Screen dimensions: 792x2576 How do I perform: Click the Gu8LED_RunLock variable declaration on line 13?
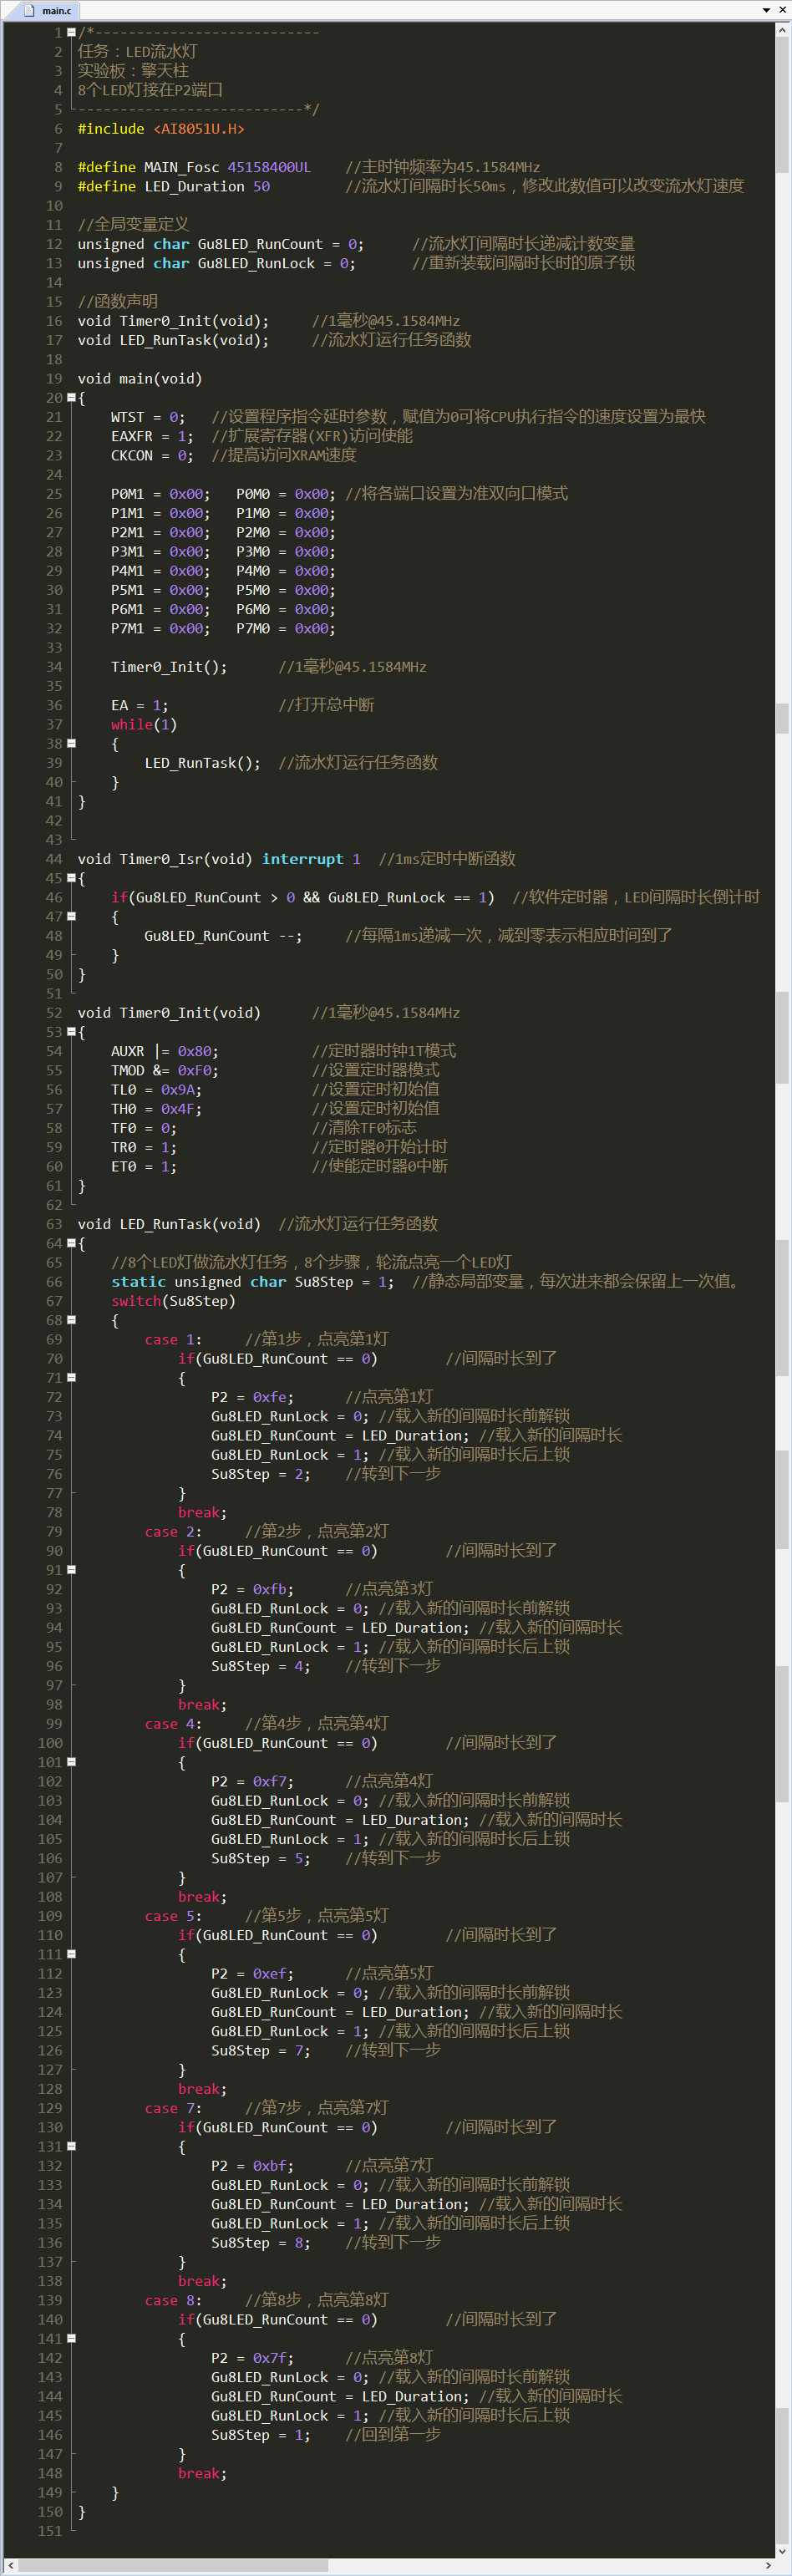tap(217, 263)
